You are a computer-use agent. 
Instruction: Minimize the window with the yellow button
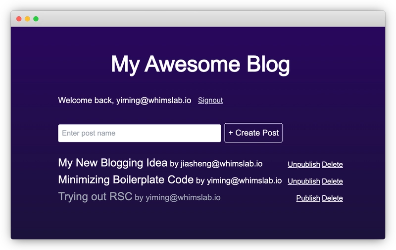coord(27,19)
